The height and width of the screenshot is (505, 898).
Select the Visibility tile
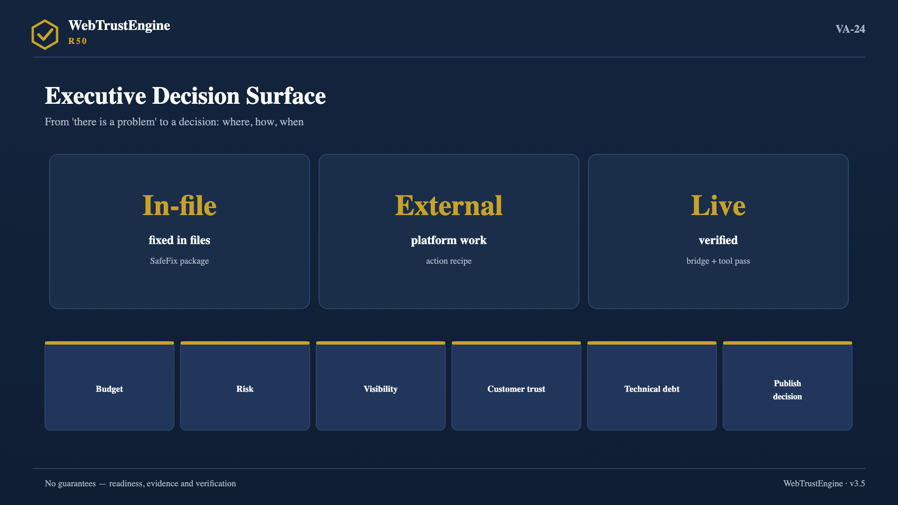pyautogui.click(x=381, y=386)
